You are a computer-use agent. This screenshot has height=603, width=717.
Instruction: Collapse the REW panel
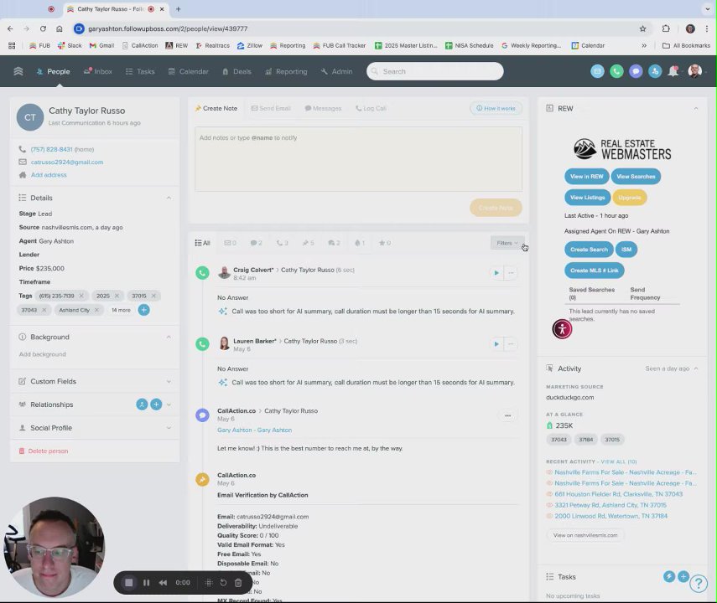[696, 109]
